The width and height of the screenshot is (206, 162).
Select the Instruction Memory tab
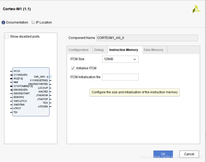pos(124,50)
